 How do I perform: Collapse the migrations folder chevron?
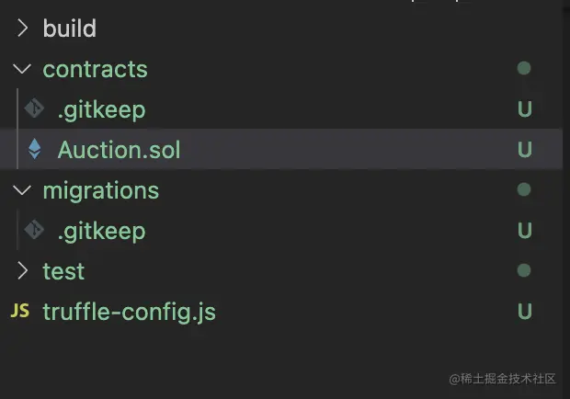[23, 190]
